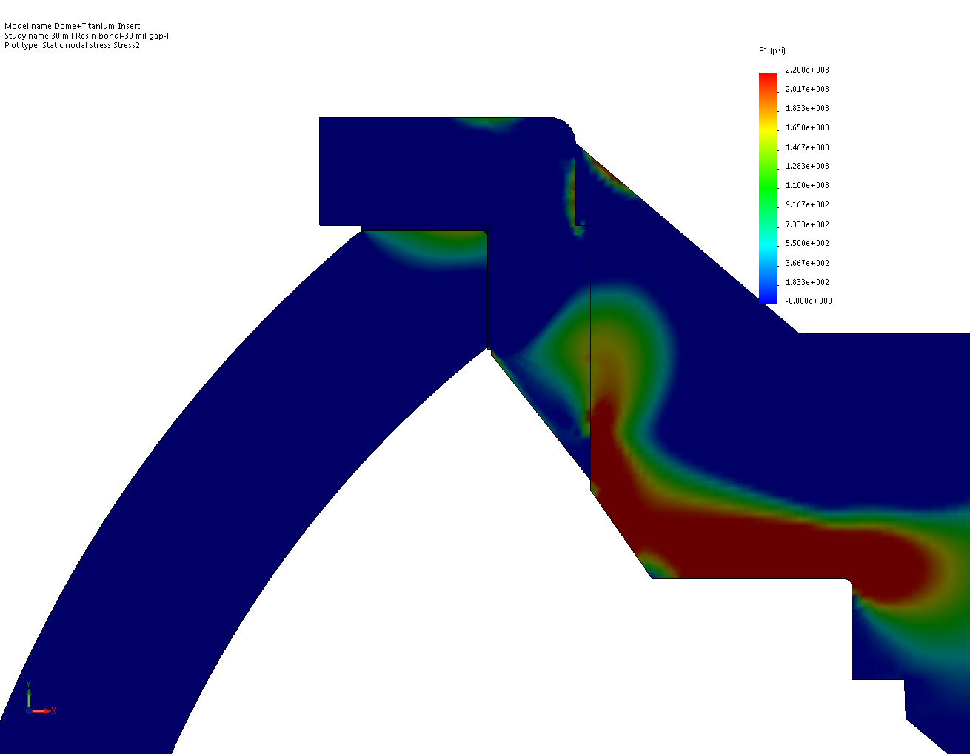The width and height of the screenshot is (970, 754).
Task: Select the -0.000e+000 minimum legend value
Action: (807, 301)
